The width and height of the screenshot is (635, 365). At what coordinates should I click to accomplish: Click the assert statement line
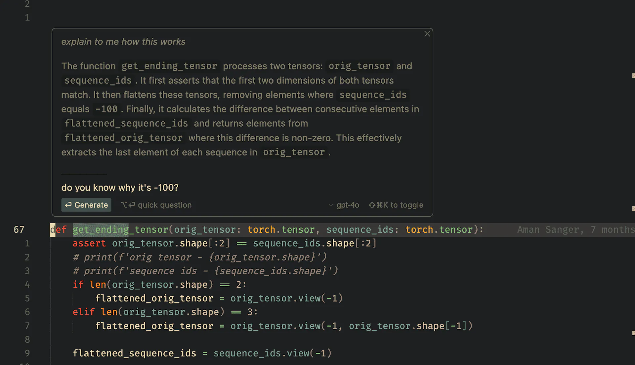point(225,243)
